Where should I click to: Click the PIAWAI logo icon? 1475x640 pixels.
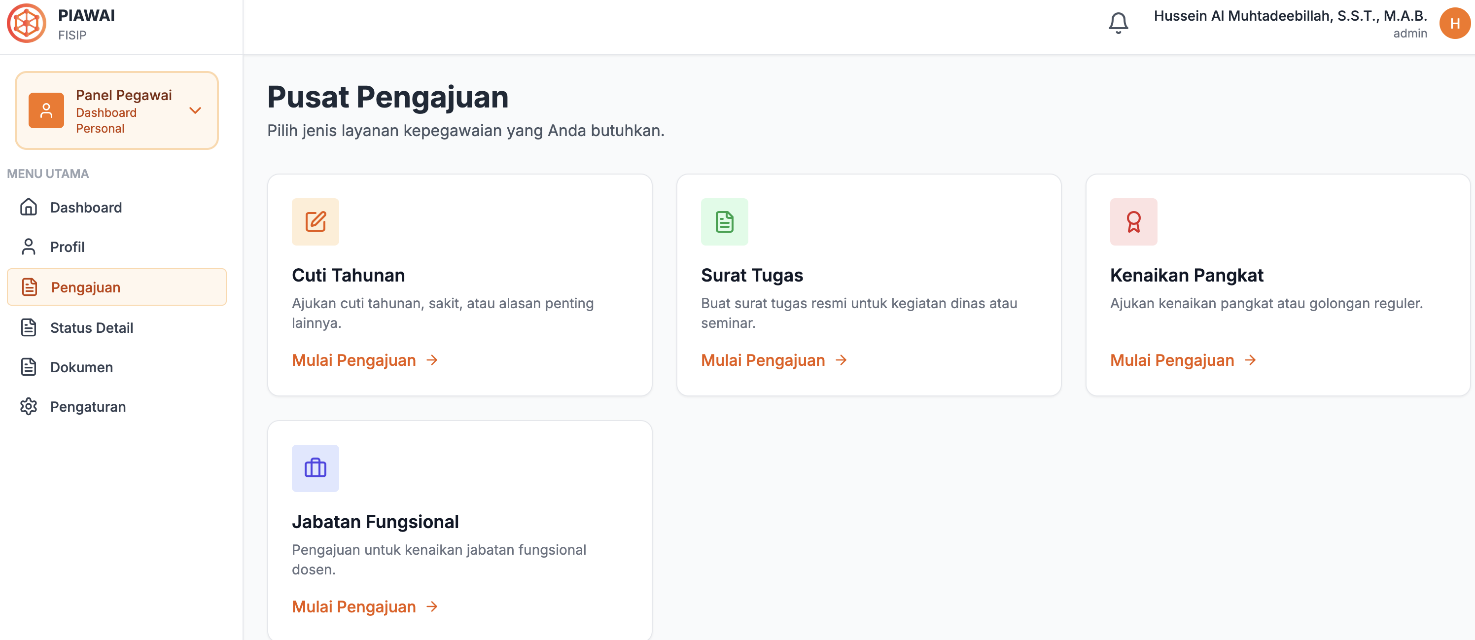pyautogui.click(x=26, y=24)
